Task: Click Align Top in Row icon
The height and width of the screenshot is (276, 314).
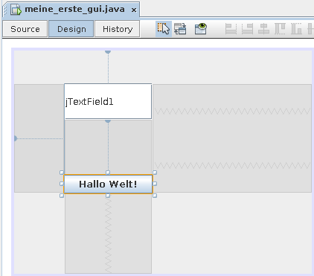Action: tap(280, 29)
